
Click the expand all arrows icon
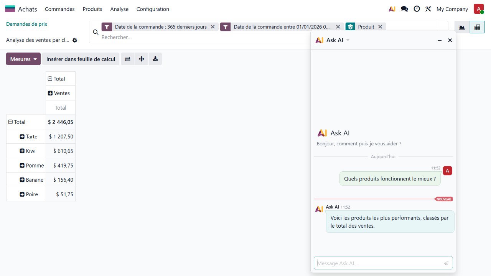[x=142, y=59]
